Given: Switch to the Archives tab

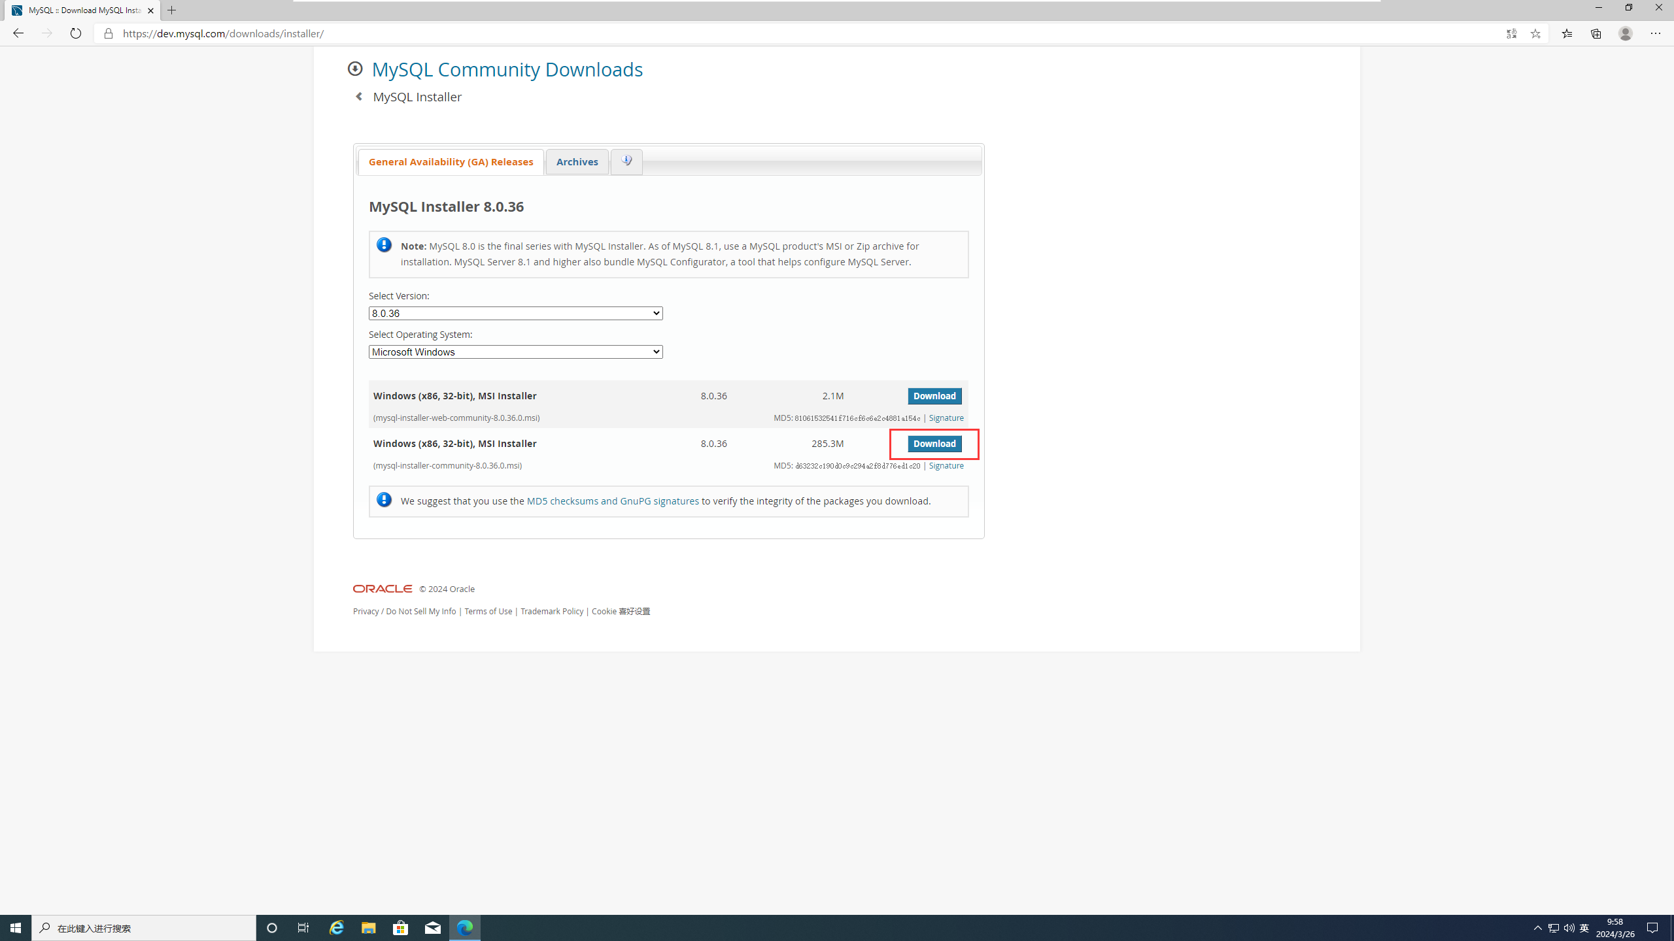Looking at the screenshot, I should (x=577, y=161).
